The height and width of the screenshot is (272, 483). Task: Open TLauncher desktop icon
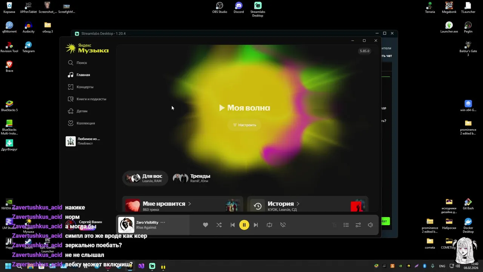point(468,8)
